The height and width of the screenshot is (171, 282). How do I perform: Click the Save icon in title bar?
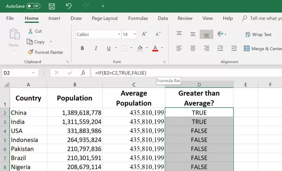point(52,6)
